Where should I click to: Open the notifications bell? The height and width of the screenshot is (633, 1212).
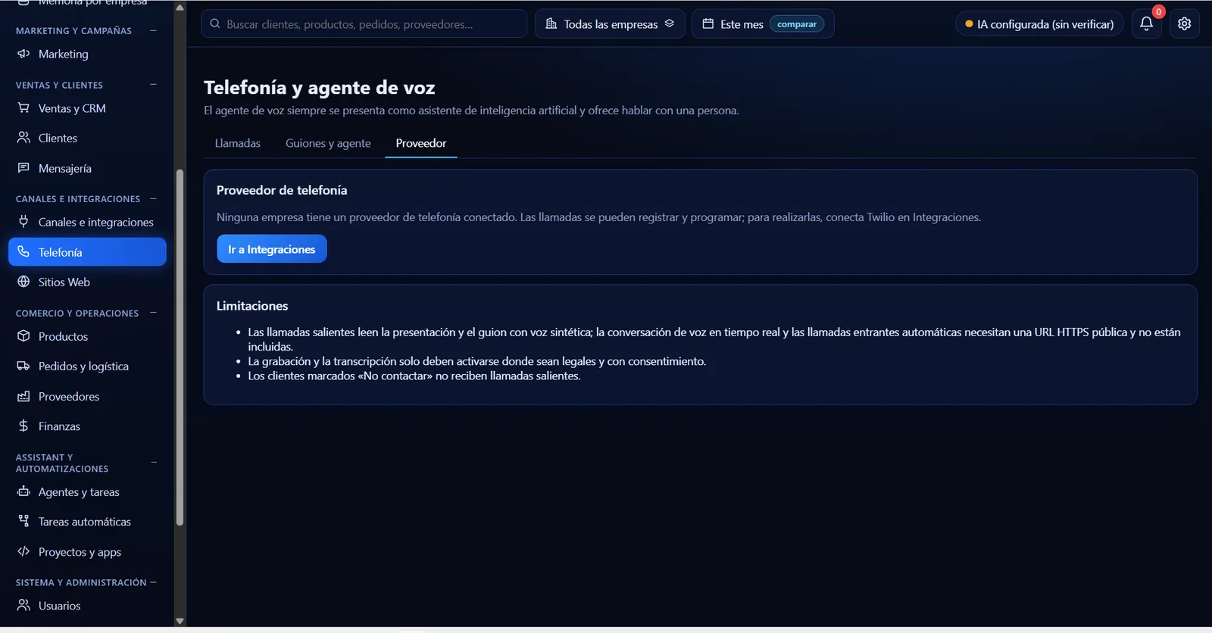click(1146, 23)
